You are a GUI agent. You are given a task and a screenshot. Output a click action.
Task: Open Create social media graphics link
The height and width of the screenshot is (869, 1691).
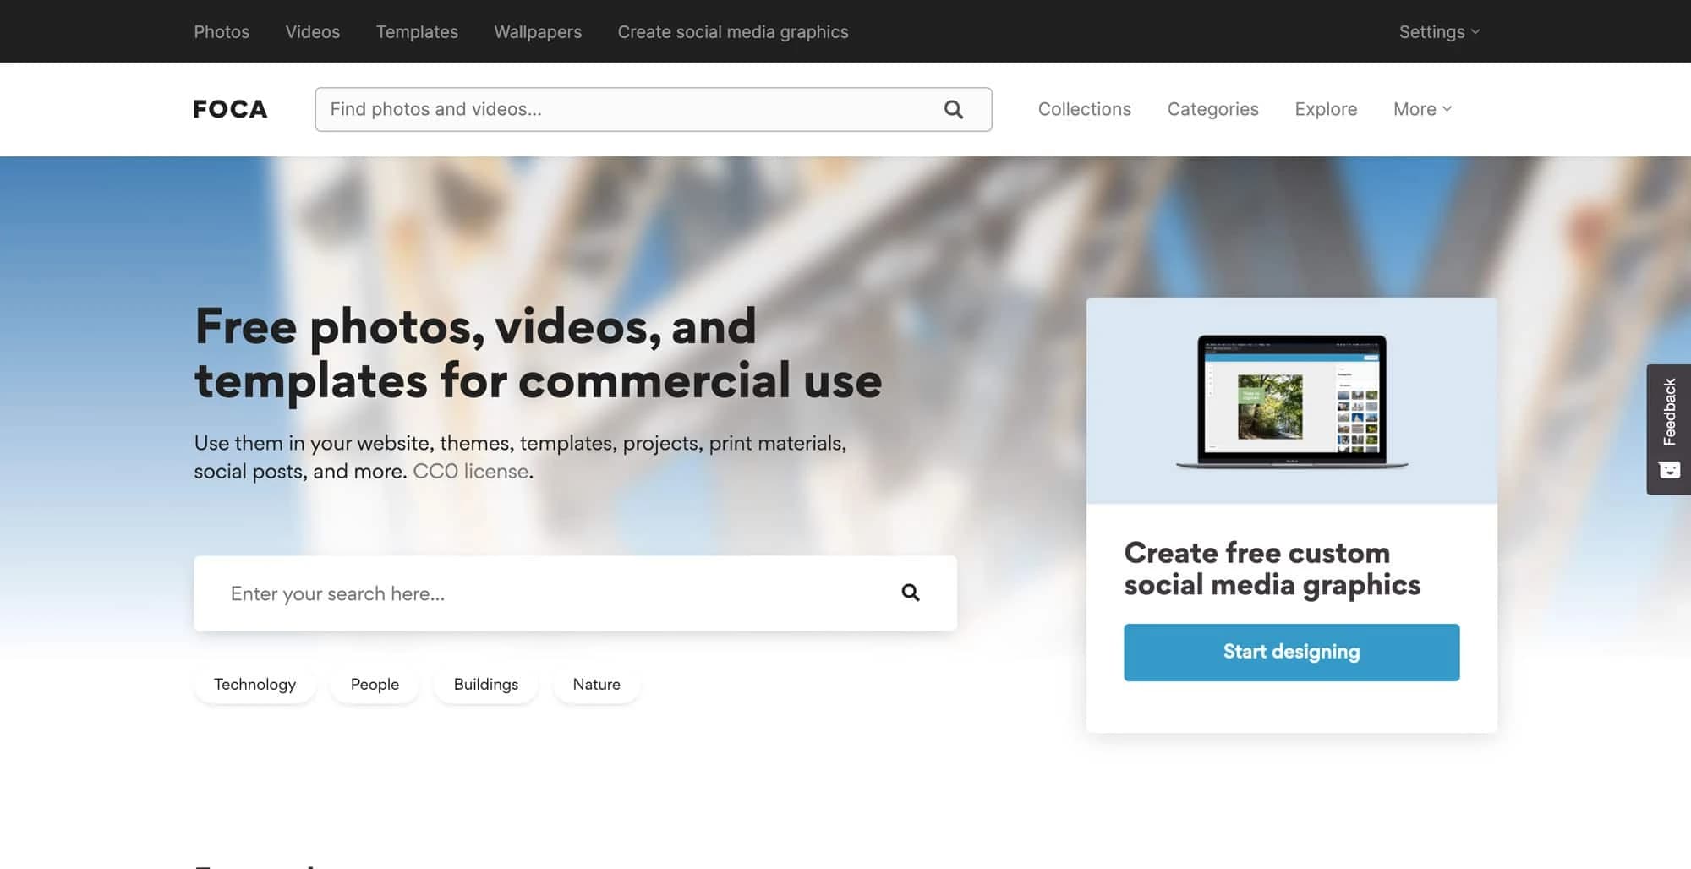pyautogui.click(x=732, y=31)
